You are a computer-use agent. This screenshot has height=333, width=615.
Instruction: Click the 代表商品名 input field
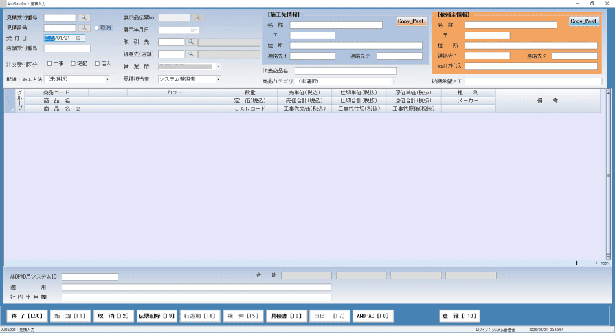(x=345, y=71)
